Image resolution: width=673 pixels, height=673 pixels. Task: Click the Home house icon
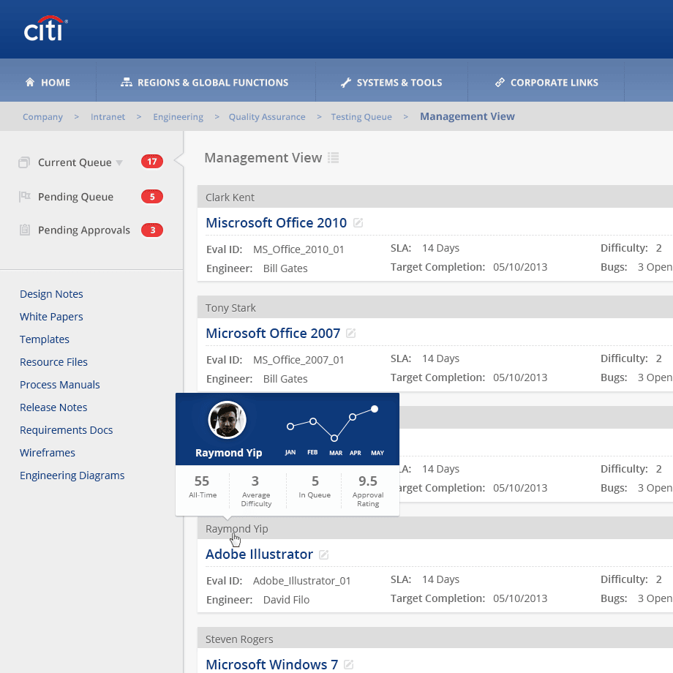(x=29, y=82)
